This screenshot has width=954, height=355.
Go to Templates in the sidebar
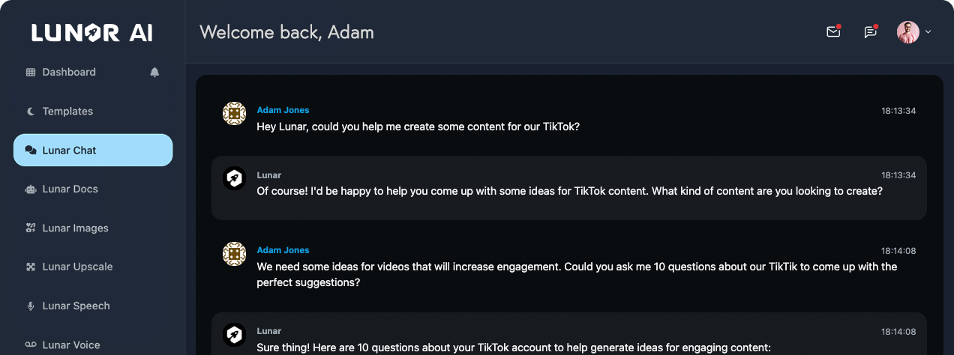[x=67, y=112]
